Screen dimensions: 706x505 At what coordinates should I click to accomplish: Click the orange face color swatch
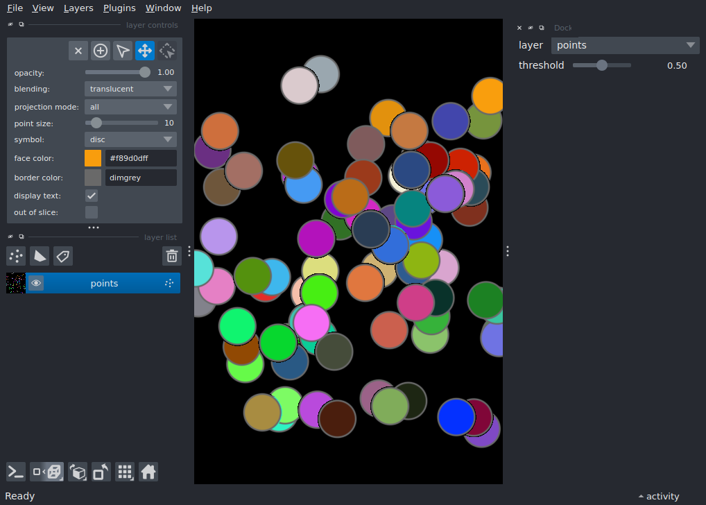93,158
